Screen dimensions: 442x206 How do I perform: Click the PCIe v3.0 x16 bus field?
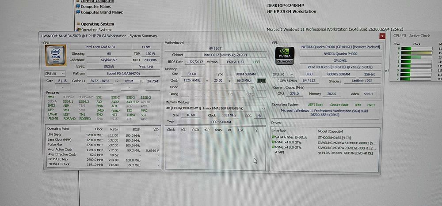[x=340, y=67]
